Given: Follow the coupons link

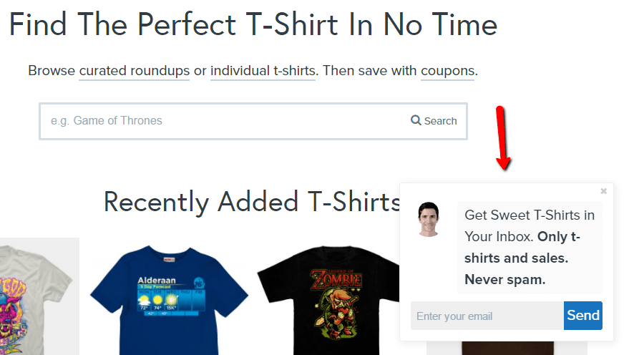Looking at the screenshot, I should (447, 71).
